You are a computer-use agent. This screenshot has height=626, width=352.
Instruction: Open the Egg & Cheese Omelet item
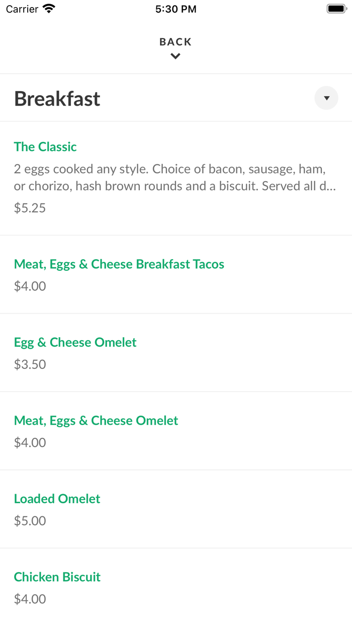75,342
